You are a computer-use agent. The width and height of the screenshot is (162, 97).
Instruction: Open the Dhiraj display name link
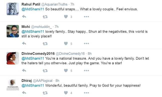27,80
